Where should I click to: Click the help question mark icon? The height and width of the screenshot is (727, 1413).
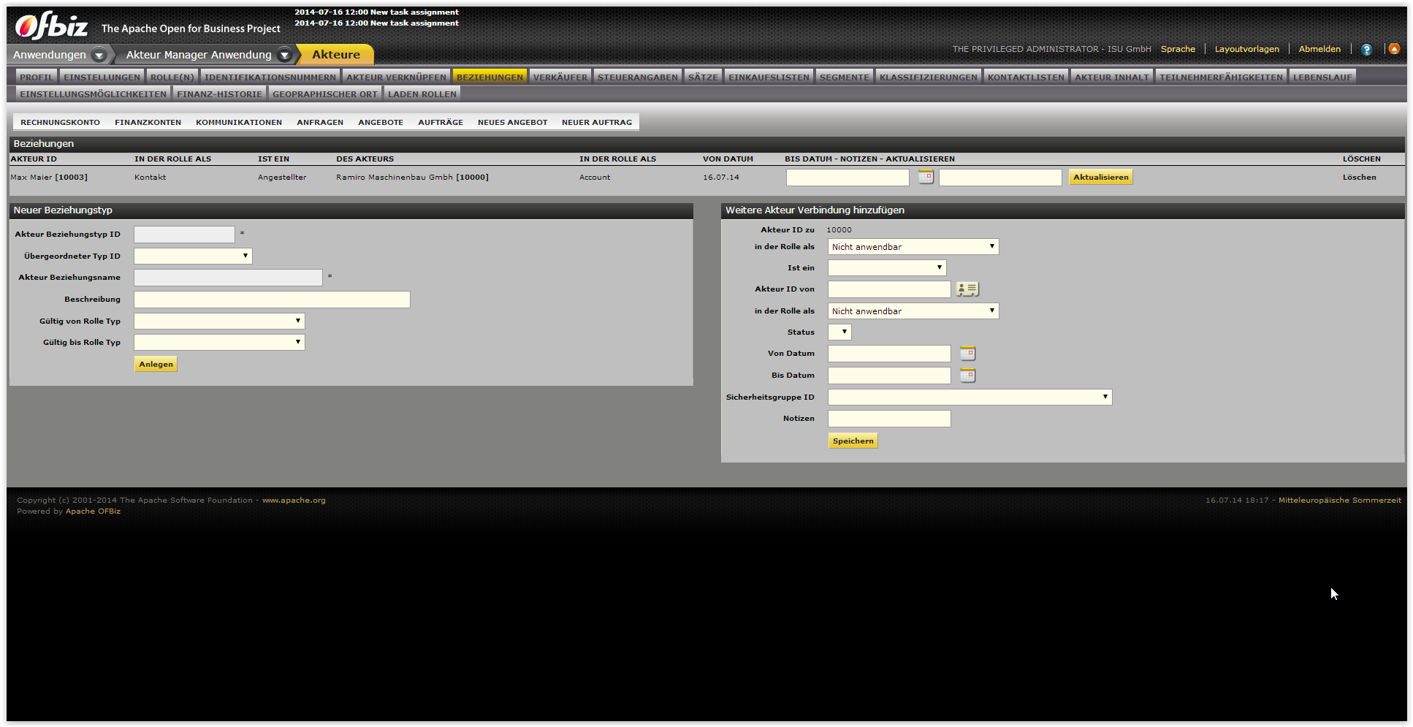tap(1366, 50)
